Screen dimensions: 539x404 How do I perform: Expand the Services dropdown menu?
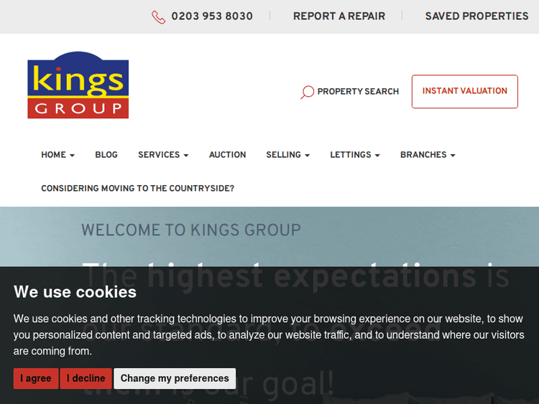point(163,155)
